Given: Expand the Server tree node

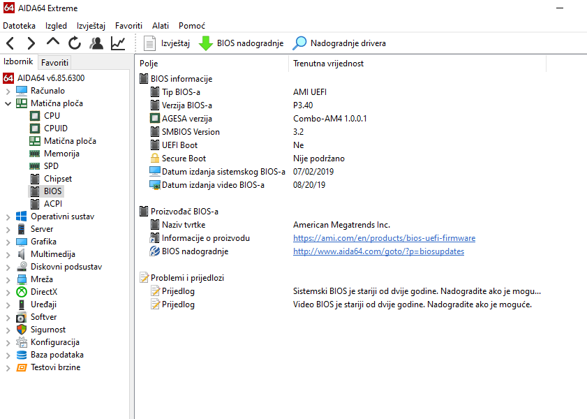Looking at the screenshot, I should (8, 229).
